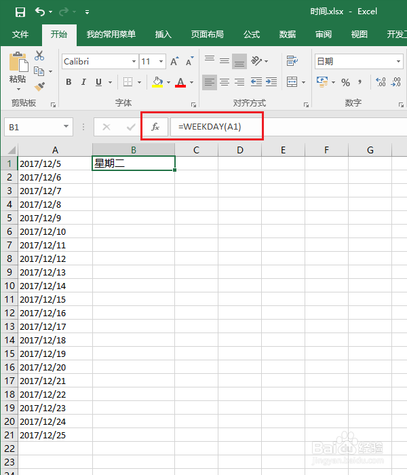Apply the yellow fill color bucket
This screenshot has height=475, width=407.
coord(157,82)
